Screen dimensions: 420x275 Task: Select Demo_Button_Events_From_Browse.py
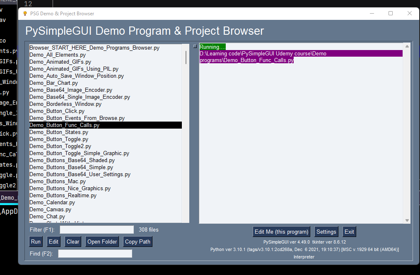(x=106, y=118)
